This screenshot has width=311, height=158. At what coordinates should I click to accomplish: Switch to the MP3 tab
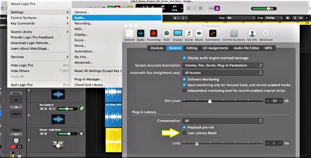(x=268, y=48)
